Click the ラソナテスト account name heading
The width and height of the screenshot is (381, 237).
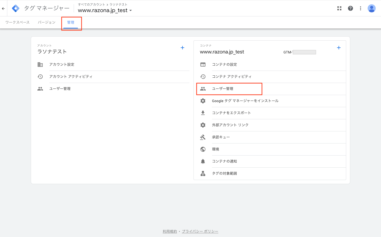point(52,51)
